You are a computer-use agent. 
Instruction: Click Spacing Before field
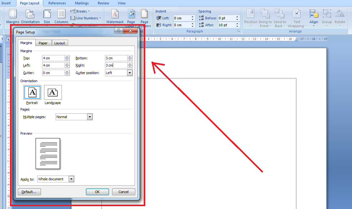(x=226, y=18)
